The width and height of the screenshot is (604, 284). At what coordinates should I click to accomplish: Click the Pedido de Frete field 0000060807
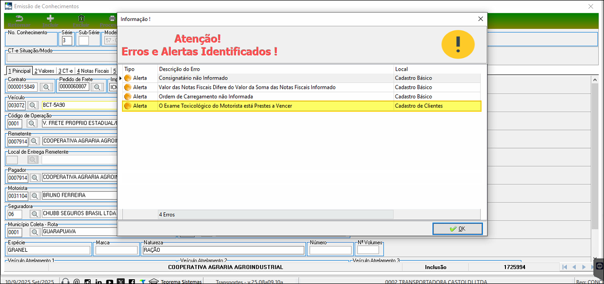coord(74,87)
